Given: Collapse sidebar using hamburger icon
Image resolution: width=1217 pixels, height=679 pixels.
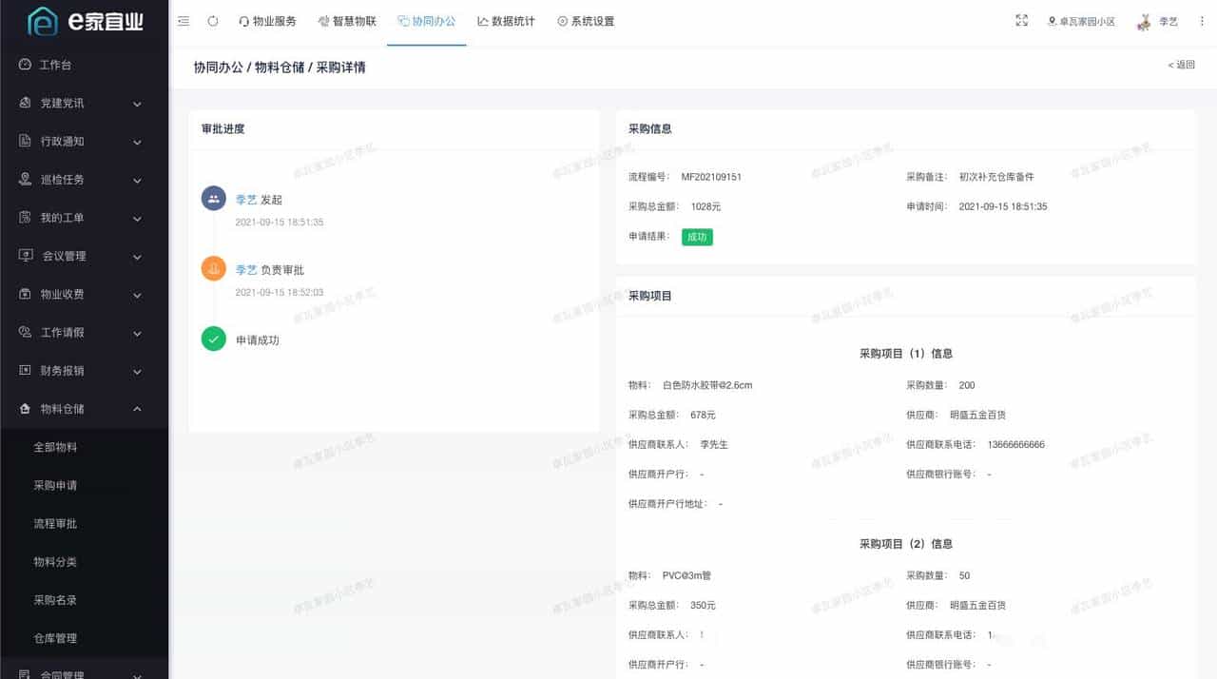Looking at the screenshot, I should pos(184,21).
